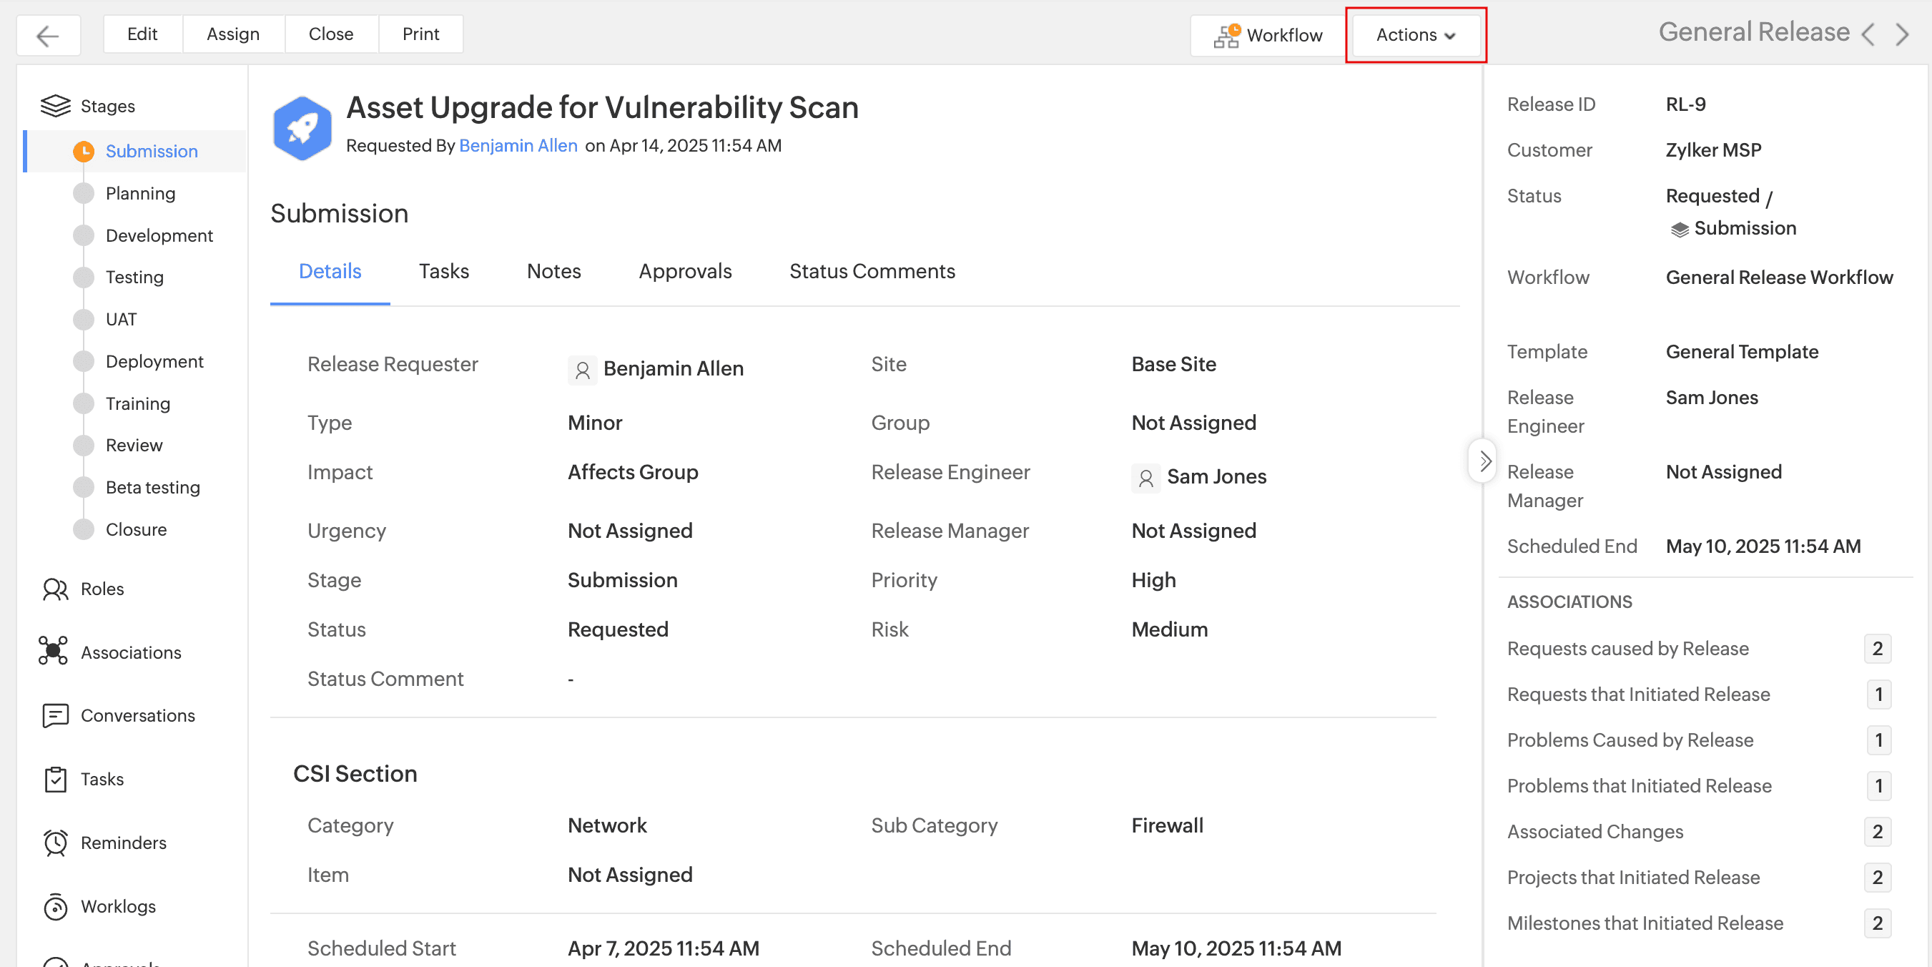The width and height of the screenshot is (1932, 967).
Task: Open the Tasks sidebar item
Action: (x=102, y=779)
